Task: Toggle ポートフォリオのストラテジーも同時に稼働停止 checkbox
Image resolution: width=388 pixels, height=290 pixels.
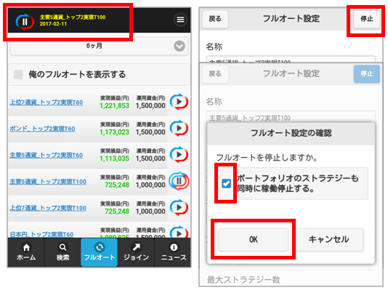Action: tap(226, 183)
